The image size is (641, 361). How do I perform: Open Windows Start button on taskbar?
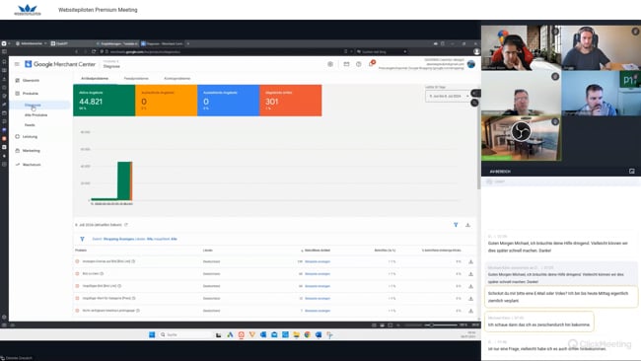click(x=152, y=334)
